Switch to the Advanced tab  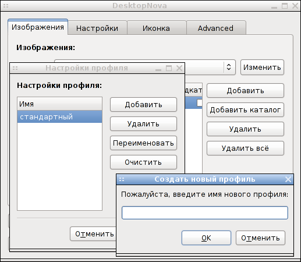pos(216,29)
